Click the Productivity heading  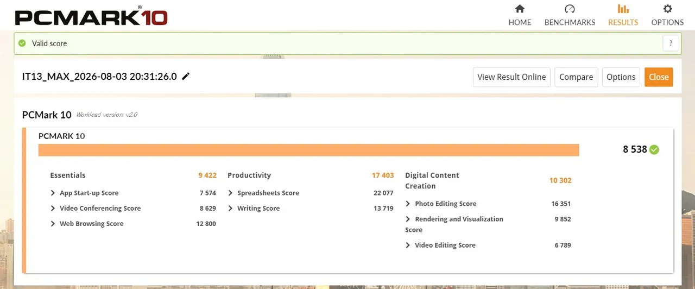[249, 175]
